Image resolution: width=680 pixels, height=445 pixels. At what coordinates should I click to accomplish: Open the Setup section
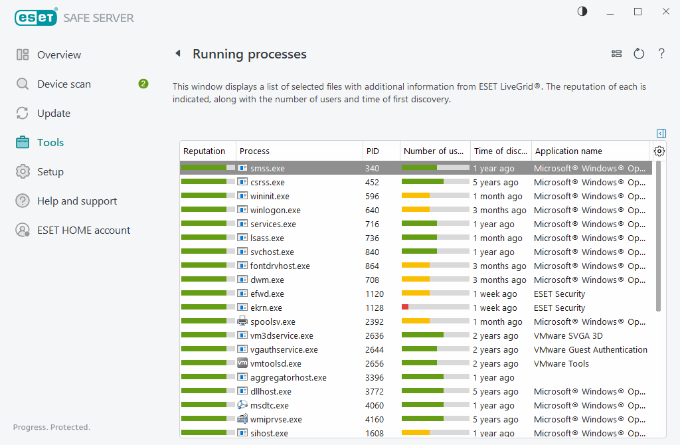pyautogui.click(x=50, y=172)
